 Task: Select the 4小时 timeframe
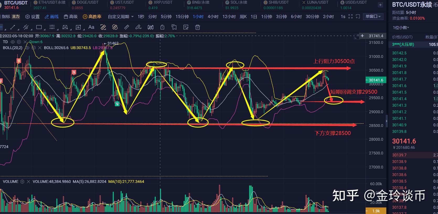click(x=213, y=16)
